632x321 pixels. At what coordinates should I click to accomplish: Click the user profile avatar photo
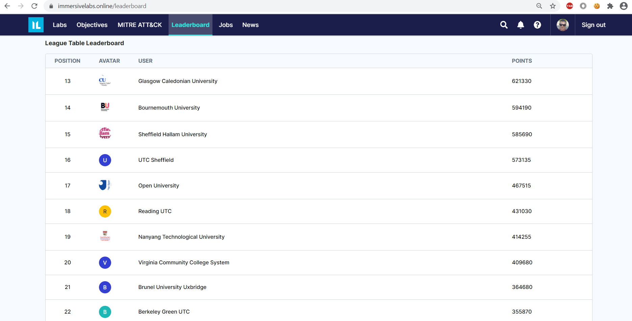tap(562, 25)
